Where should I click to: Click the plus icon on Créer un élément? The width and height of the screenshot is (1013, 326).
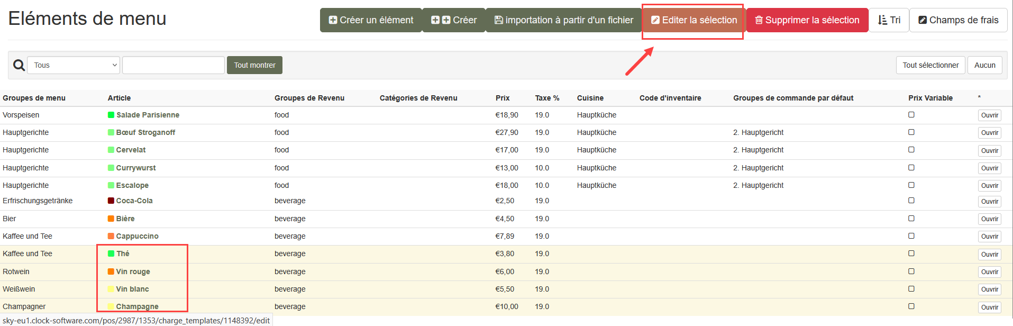coord(333,20)
